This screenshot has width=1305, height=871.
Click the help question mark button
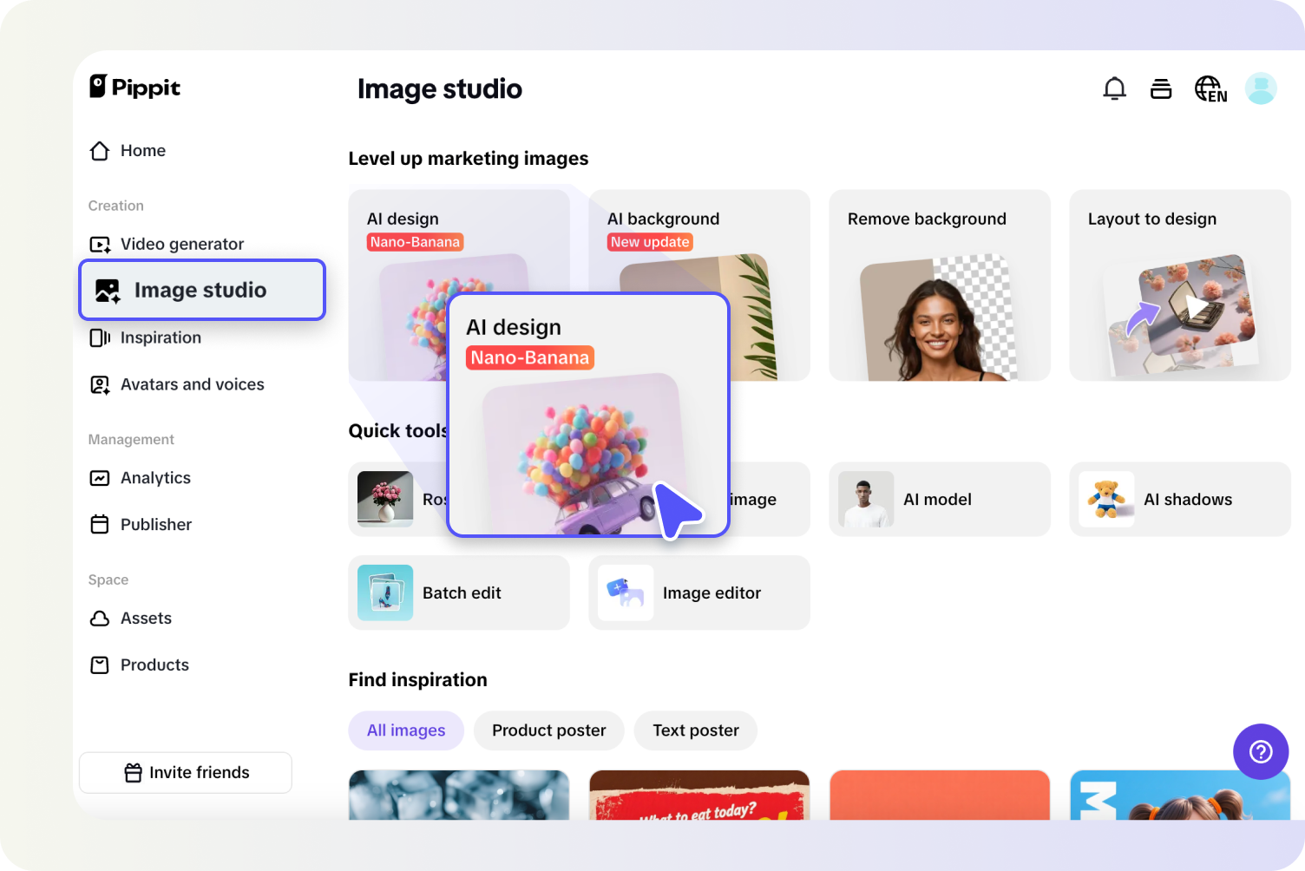(x=1261, y=751)
